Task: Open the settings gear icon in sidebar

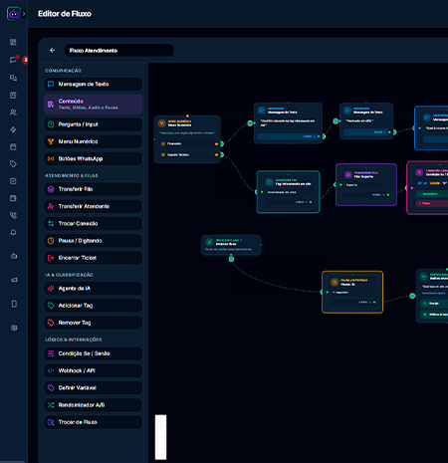Action: pos(14,328)
